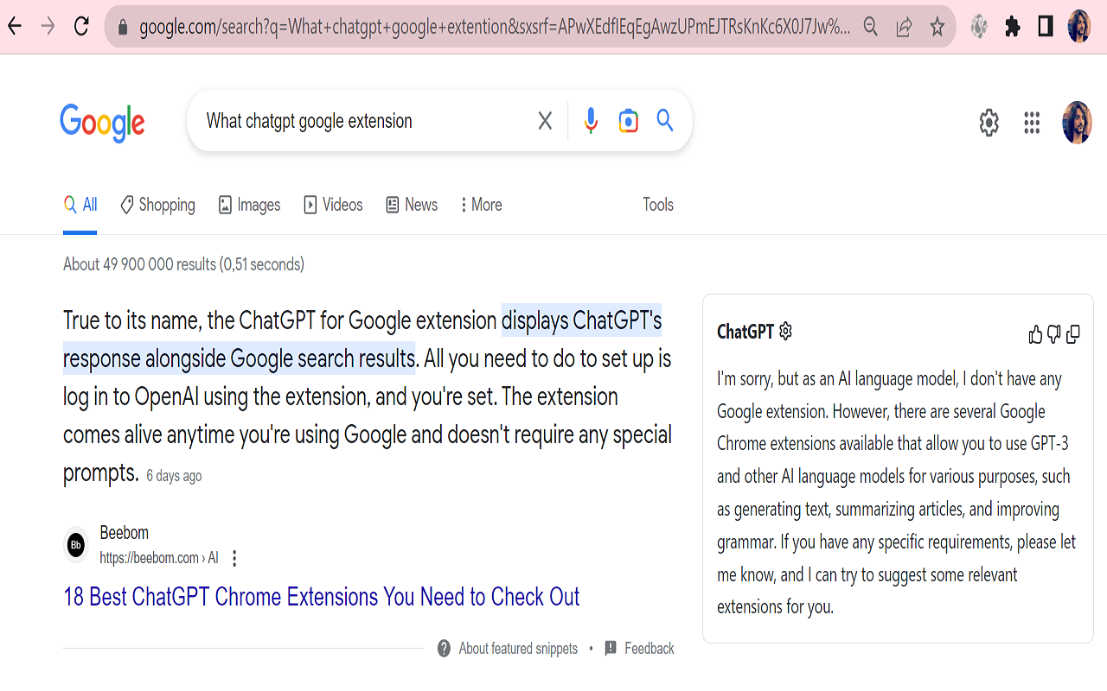The image size is (1107, 691).
Task: Clear the search query with X
Action: pos(545,121)
